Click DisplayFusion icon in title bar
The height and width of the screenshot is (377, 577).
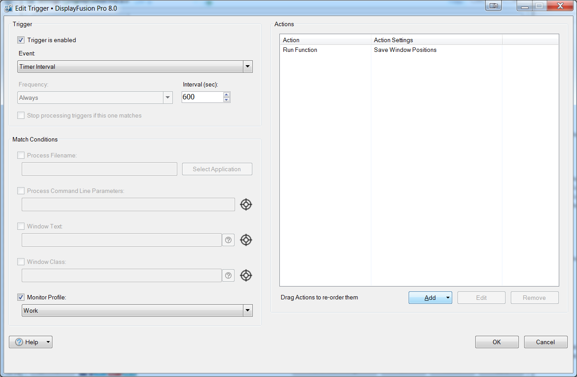pyautogui.click(x=8, y=8)
